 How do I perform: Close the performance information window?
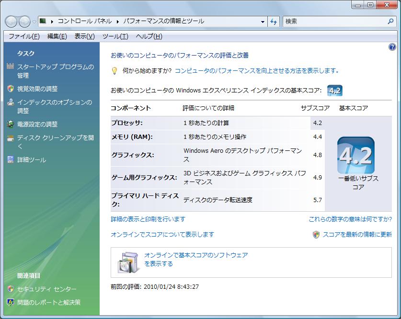pos(387,5)
